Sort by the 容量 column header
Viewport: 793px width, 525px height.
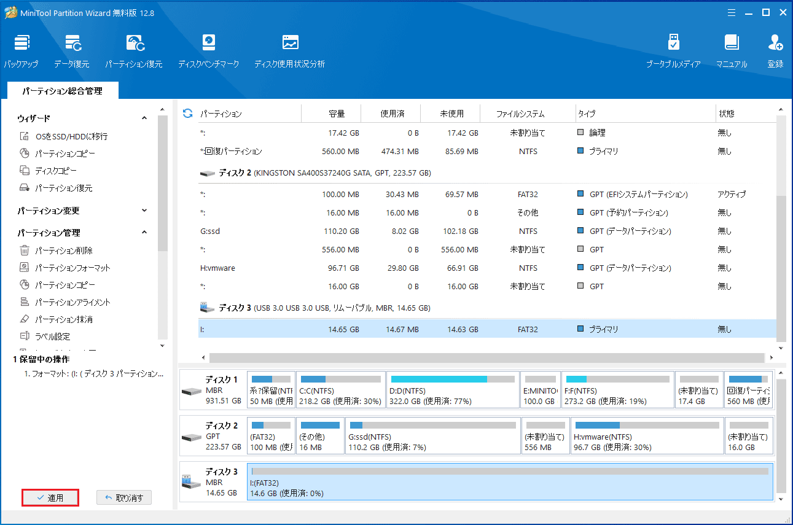(x=332, y=114)
